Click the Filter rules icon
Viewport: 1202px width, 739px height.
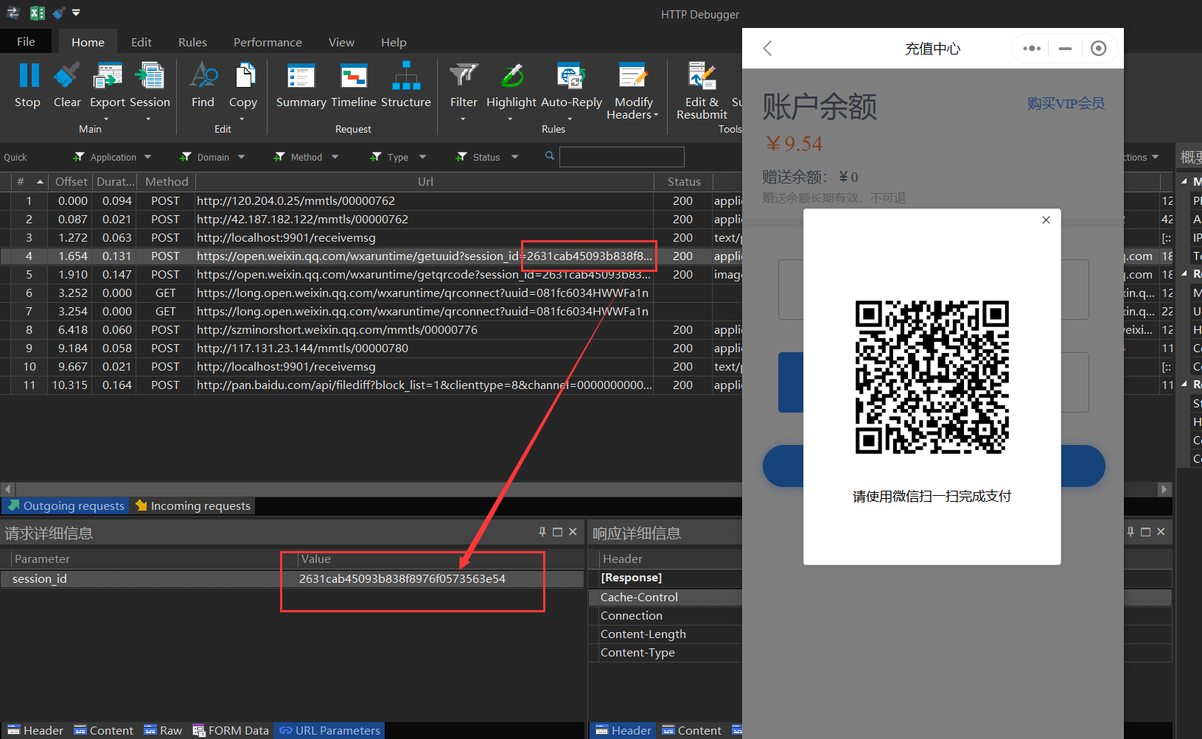[464, 76]
